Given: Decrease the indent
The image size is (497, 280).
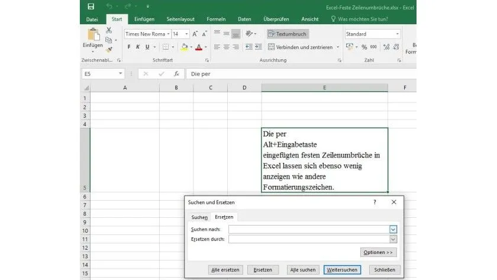Looking at the screenshot, I should pos(249,47).
